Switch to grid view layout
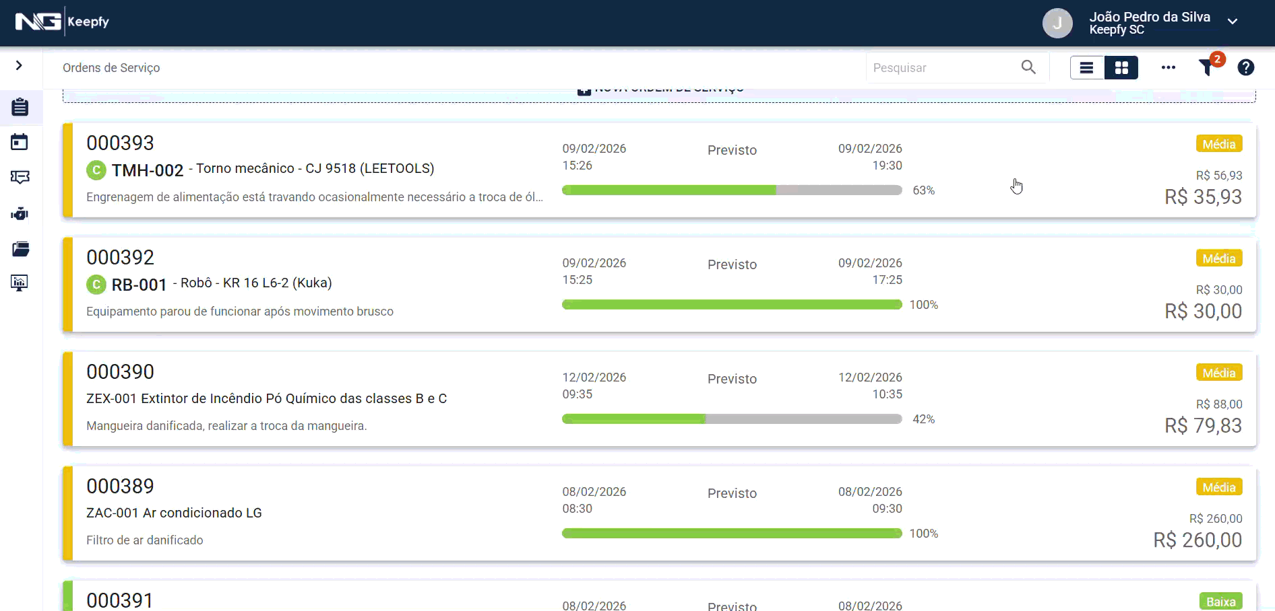The height and width of the screenshot is (611, 1275). 1121,67
